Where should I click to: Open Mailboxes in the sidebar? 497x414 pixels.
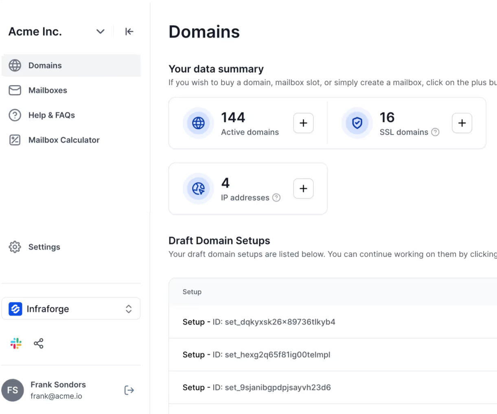[71, 90]
